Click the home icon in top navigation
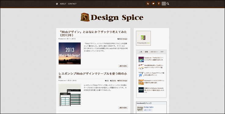 (57, 4)
